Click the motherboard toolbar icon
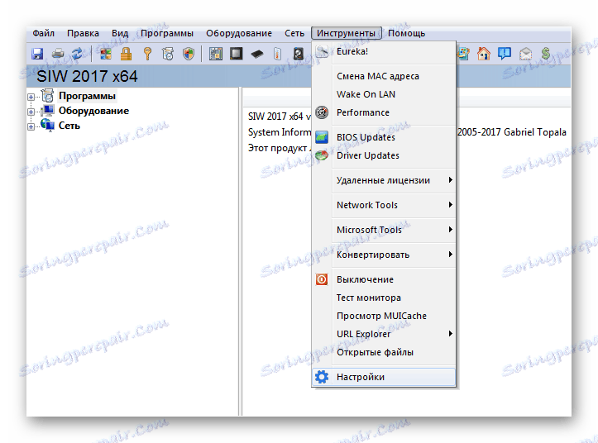Screen dimensions: 598x443 coord(216,54)
